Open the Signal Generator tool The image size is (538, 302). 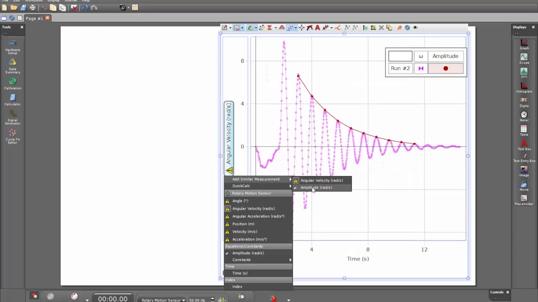click(x=12, y=117)
